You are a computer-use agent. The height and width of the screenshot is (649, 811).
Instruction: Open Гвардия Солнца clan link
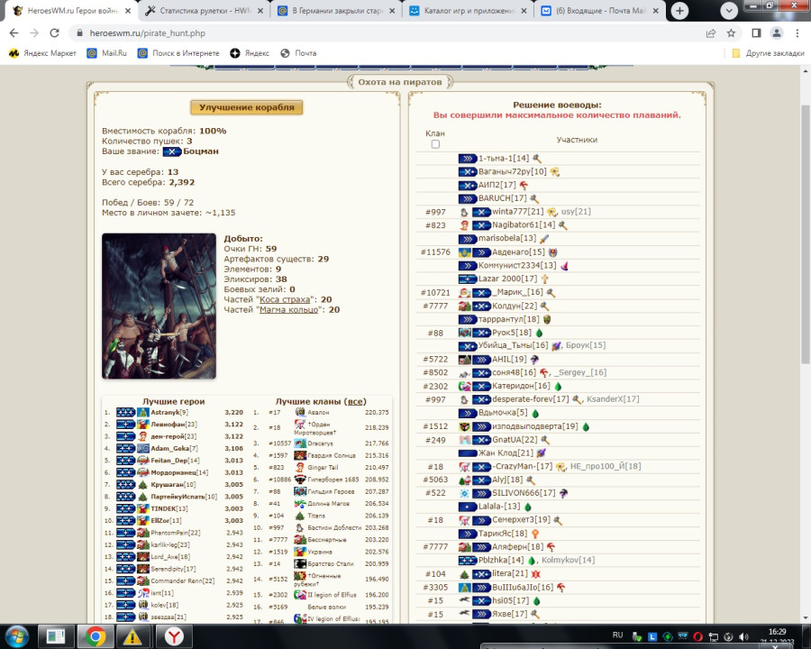pyautogui.click(x=332, y=455)
